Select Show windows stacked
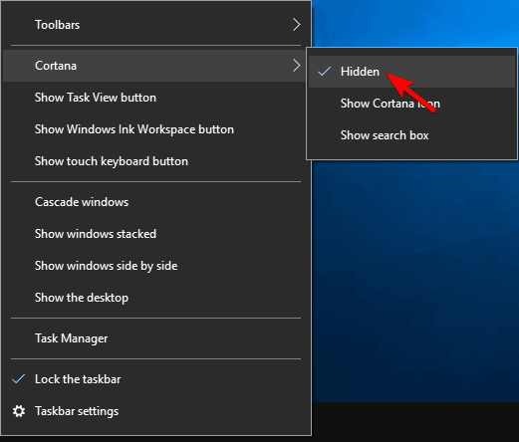Viewport: 519px width, 442px height. click(156, 234)
